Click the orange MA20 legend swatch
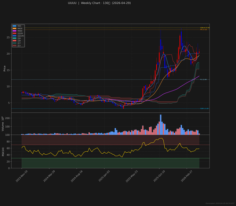The width and height of the screenshot is (236, 206). coord(15,28)
